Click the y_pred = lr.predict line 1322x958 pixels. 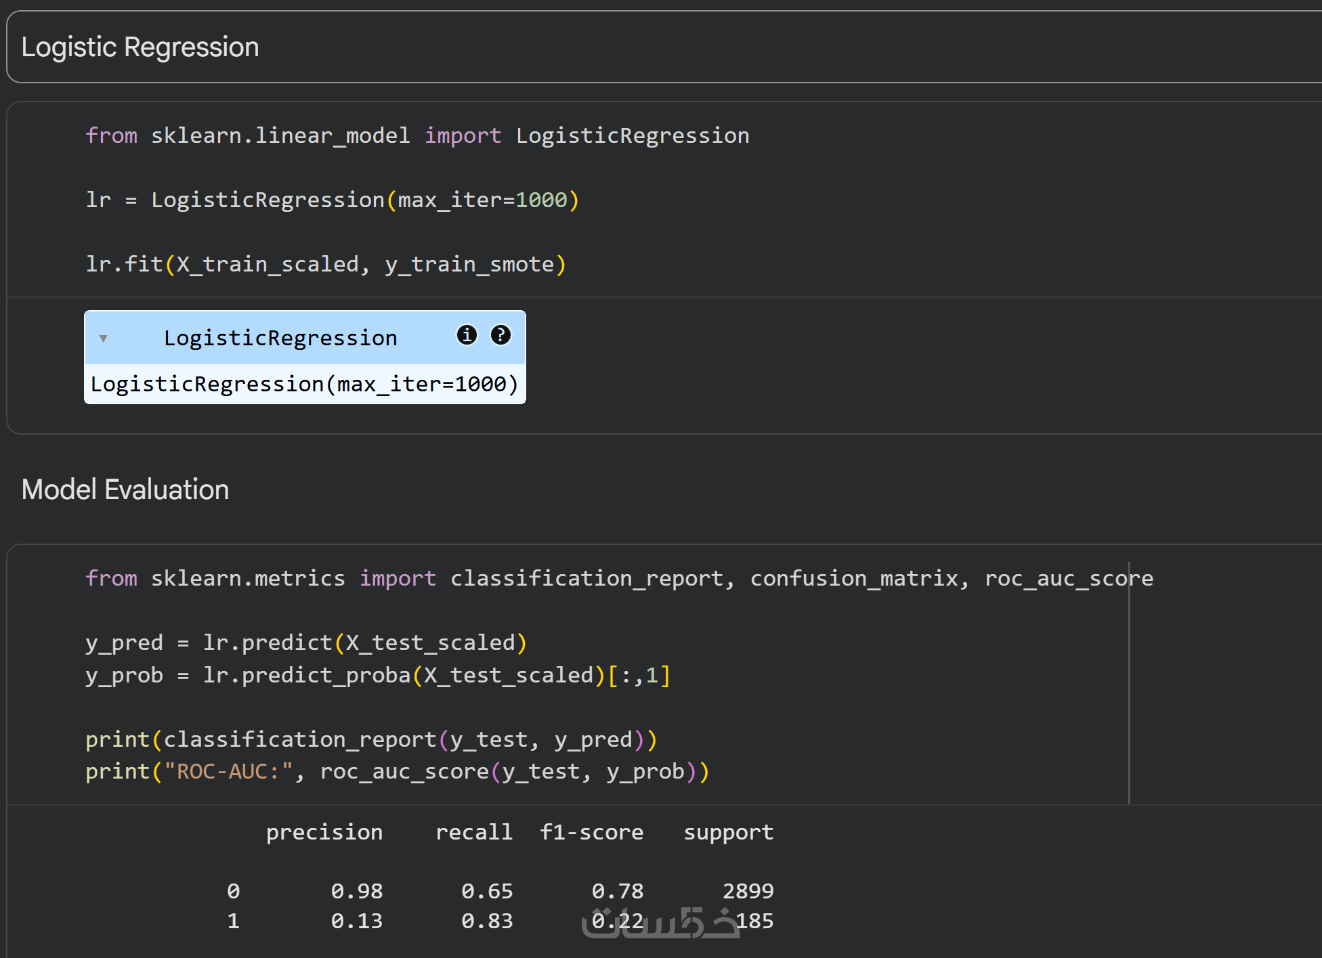306,643
